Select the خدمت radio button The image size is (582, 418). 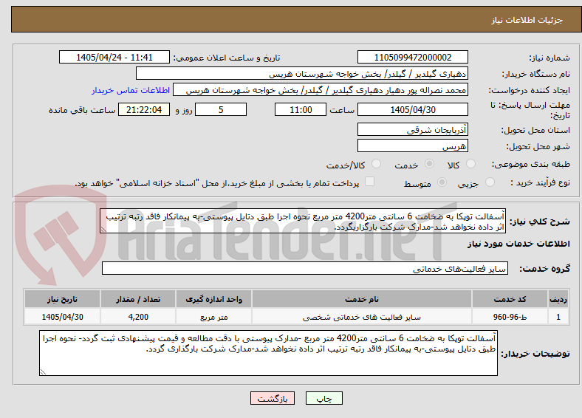429,164
